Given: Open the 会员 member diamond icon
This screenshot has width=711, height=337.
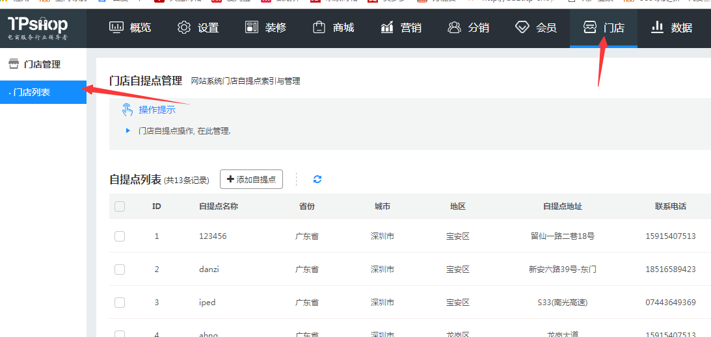Looking at the screenshot, I should [522, 27].
